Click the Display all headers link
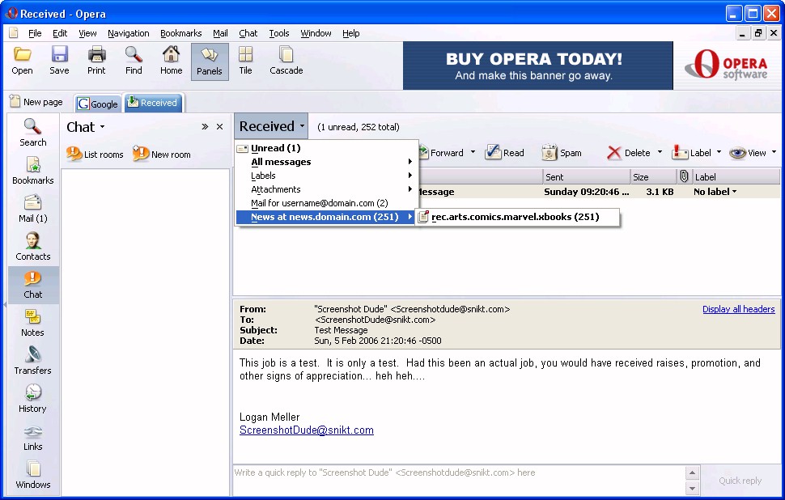 (738, 309)
